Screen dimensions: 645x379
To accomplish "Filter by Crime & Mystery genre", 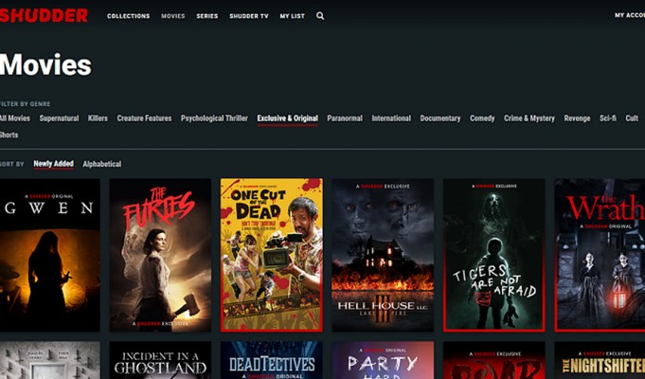I will point(529,118).
